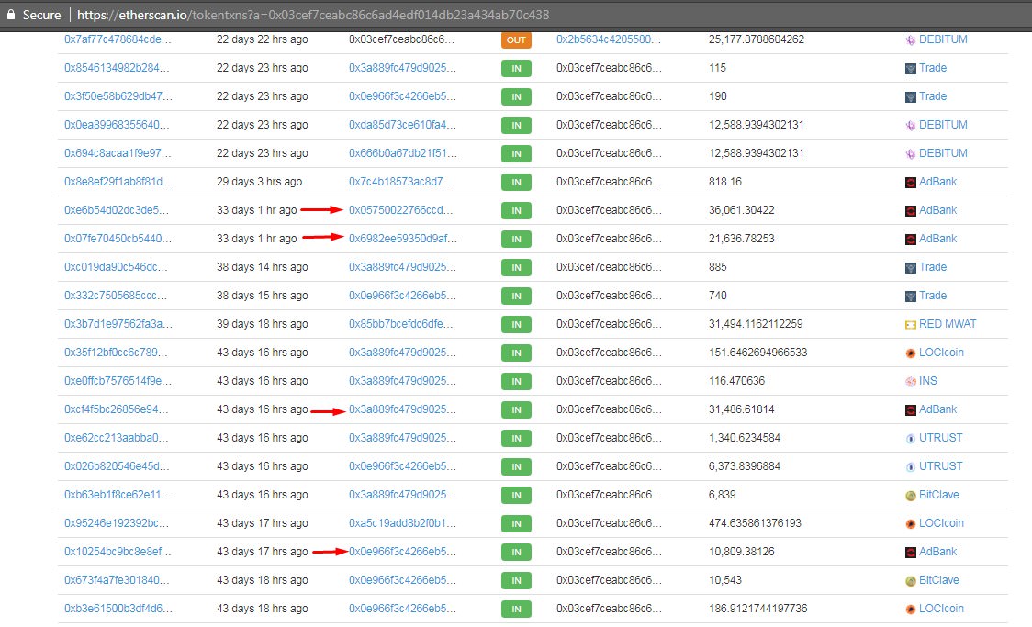This screenshot has height=627, width=1032.
Task: Open transaction hash 0x8546134982b284
Action: pos(117,68)
